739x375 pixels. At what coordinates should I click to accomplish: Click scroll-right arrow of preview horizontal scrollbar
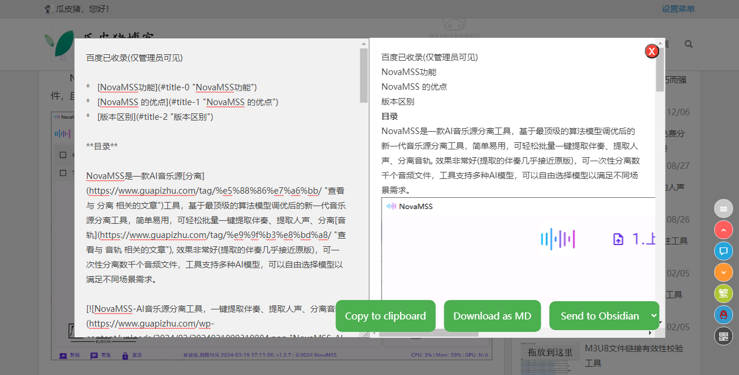[x=651, y=333]
